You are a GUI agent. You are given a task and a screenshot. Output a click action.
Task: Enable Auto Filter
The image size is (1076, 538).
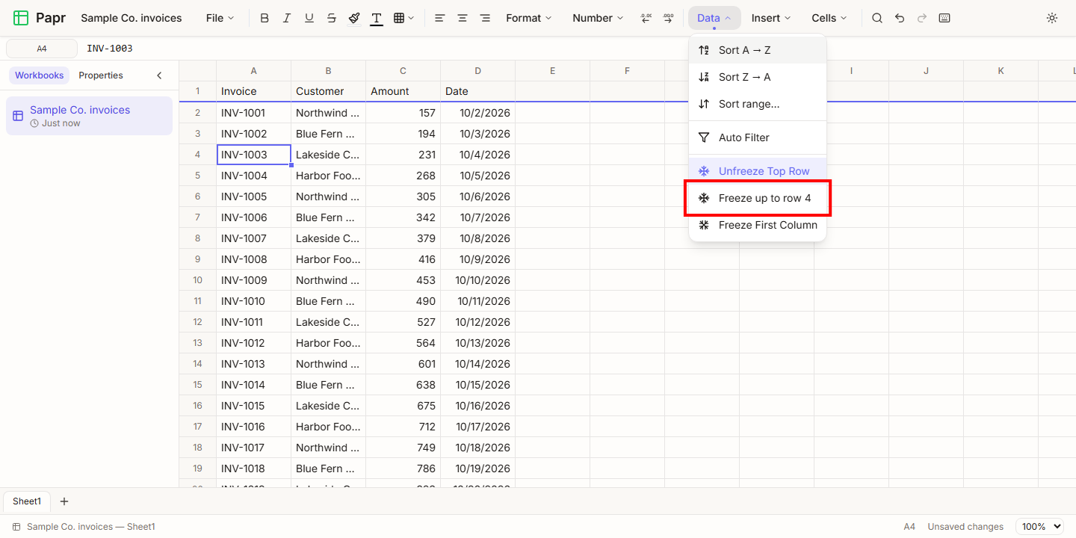[x=758, y=137]
